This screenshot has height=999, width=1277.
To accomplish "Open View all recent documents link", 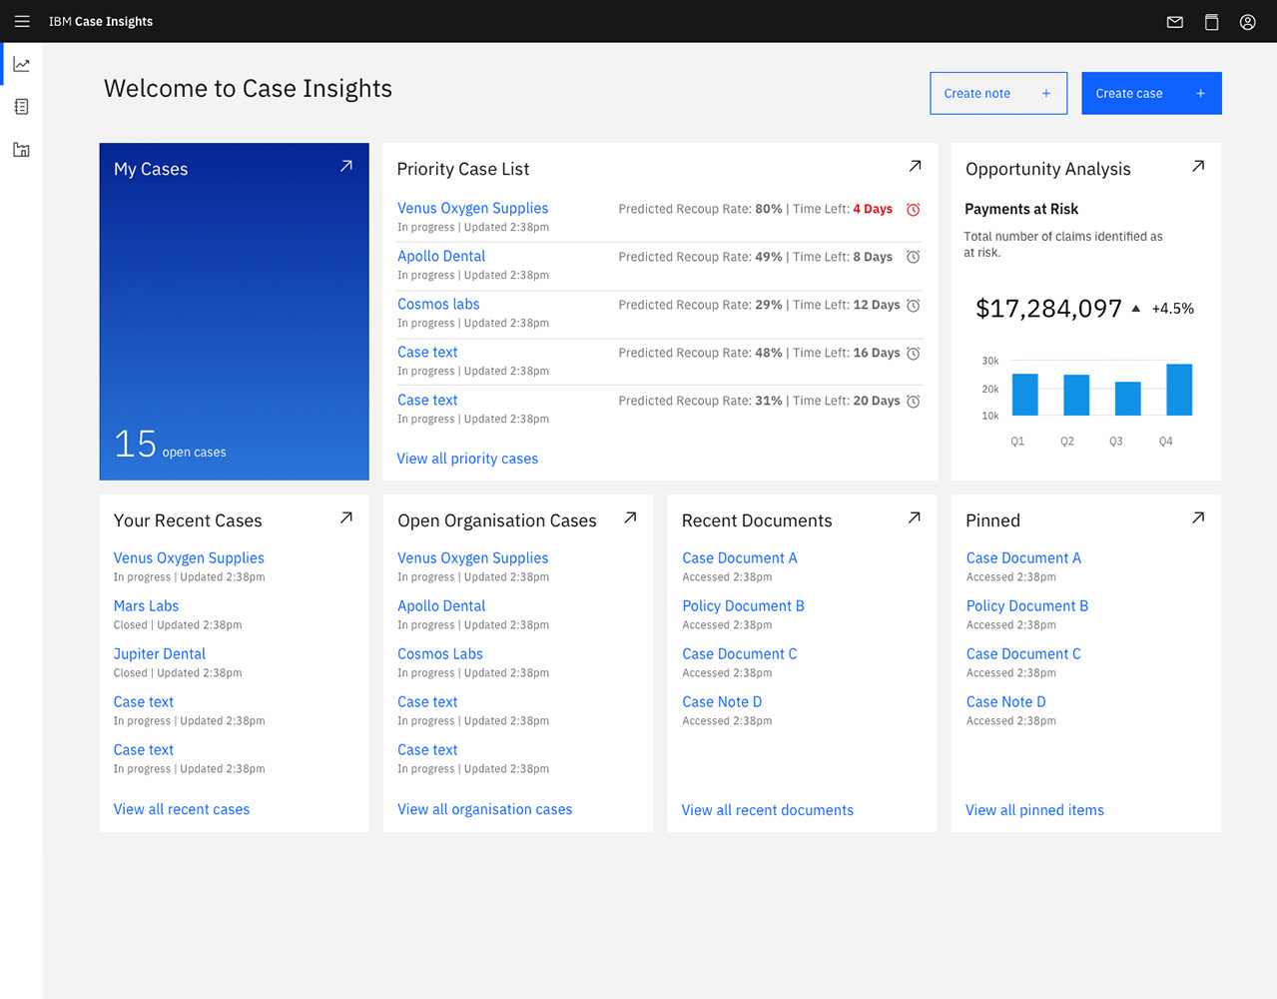I will (x=768, y=810).
